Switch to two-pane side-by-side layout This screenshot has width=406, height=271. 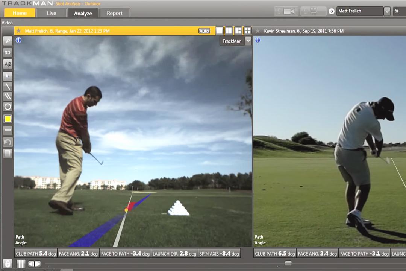click(229, 31)
